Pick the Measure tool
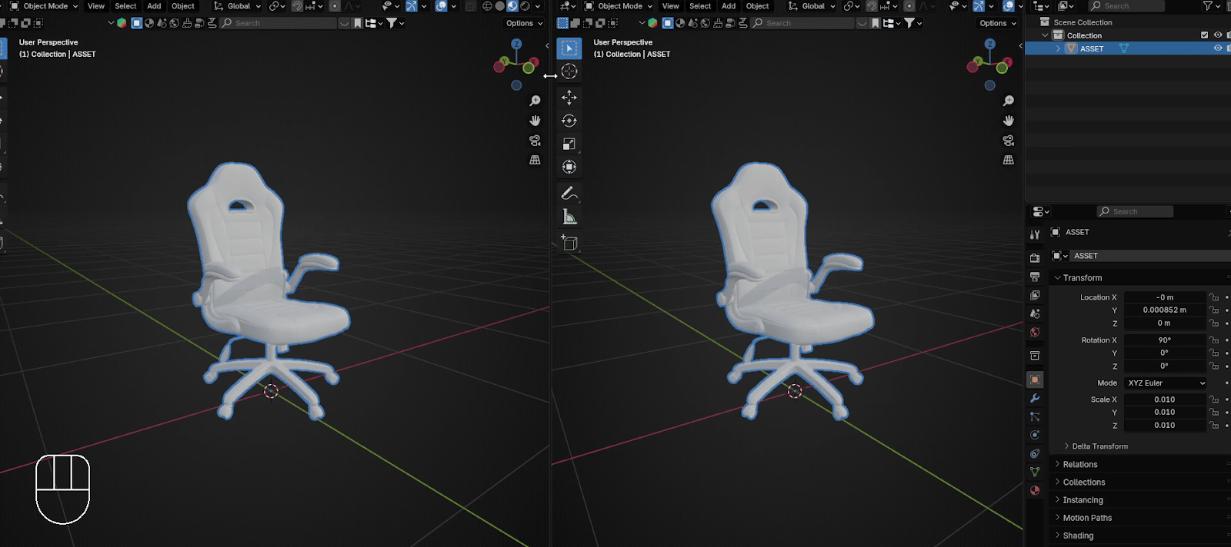 click(x=569, y=217)
